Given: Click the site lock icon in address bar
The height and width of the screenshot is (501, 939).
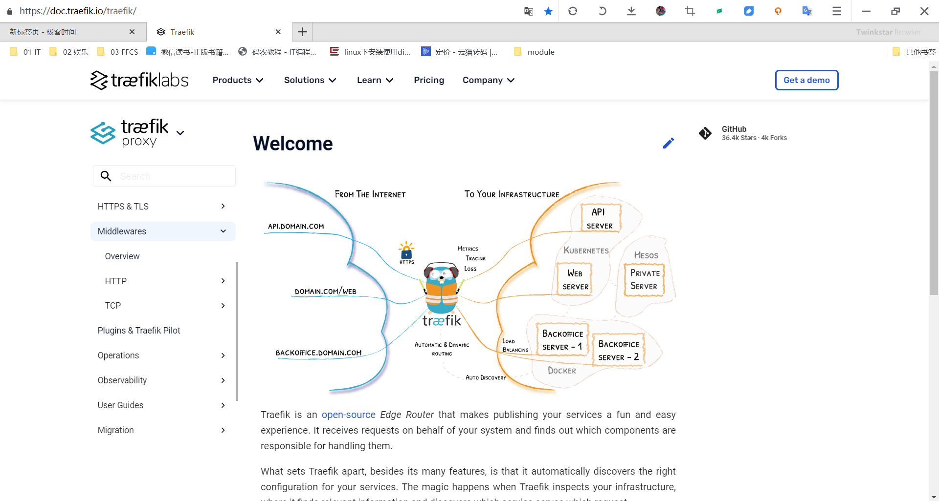Looking at the screenshot, I should point(10,11).
